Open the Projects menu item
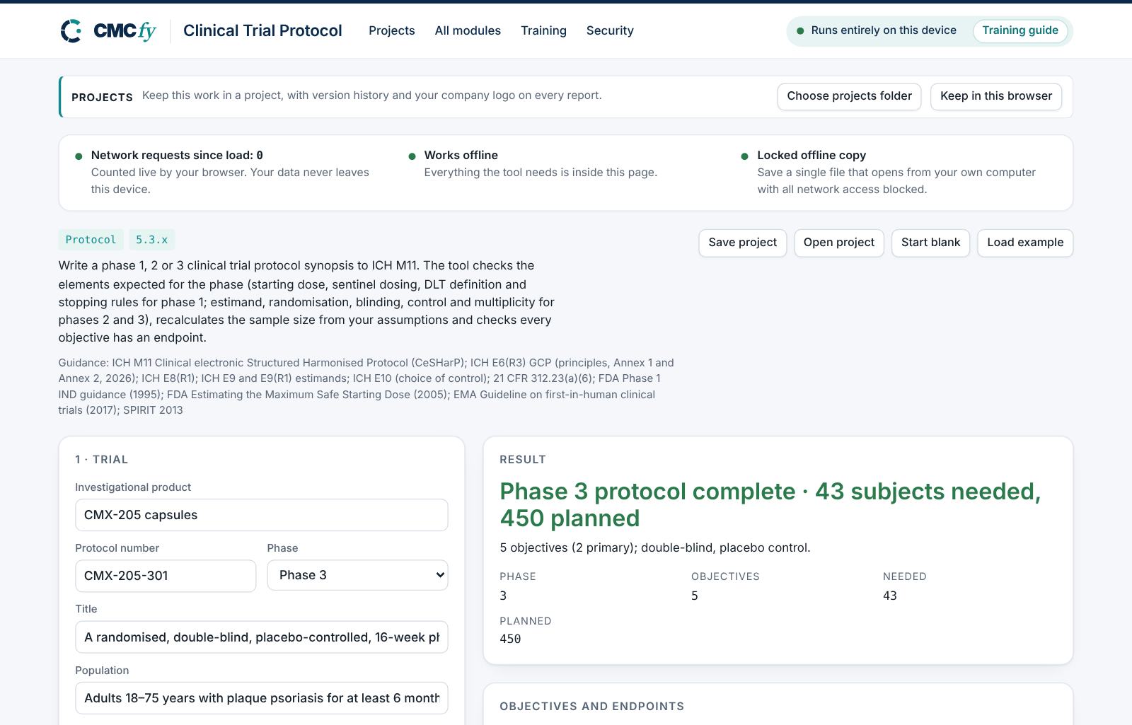 (x=392, y=30)
